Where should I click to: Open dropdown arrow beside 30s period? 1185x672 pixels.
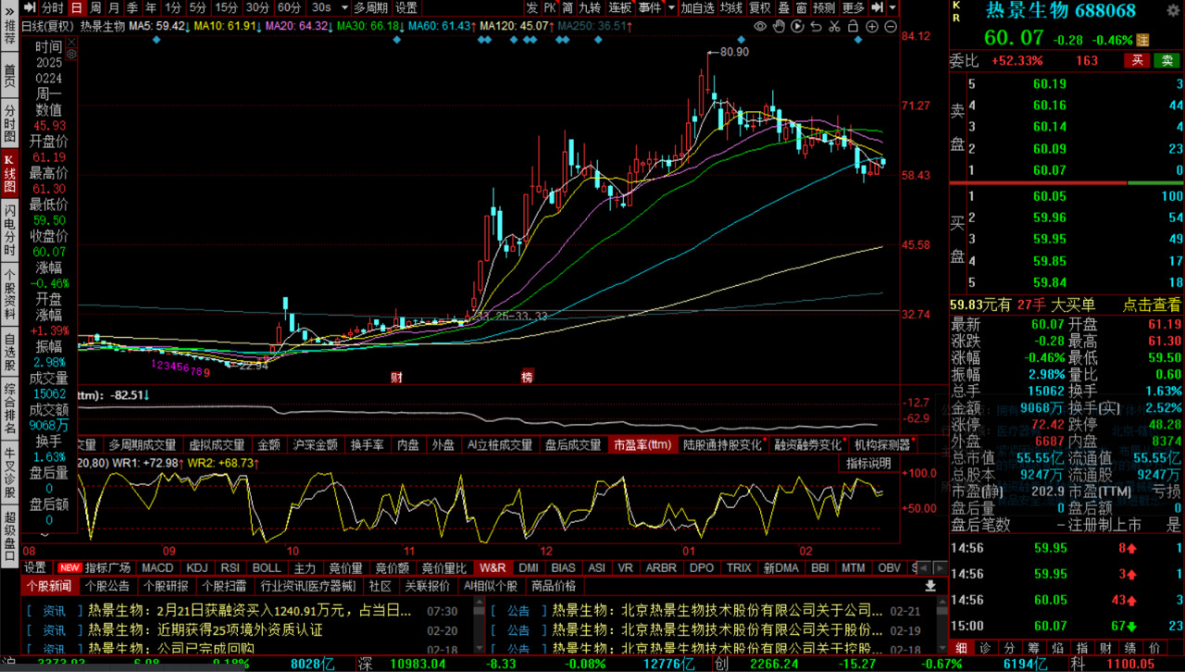click(343, 7)
